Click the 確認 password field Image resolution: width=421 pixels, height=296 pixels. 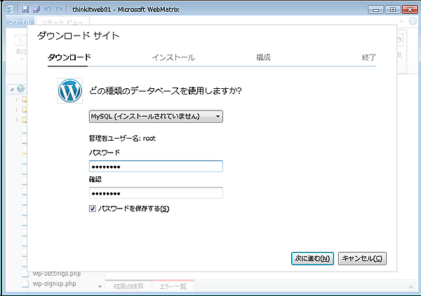156,193
